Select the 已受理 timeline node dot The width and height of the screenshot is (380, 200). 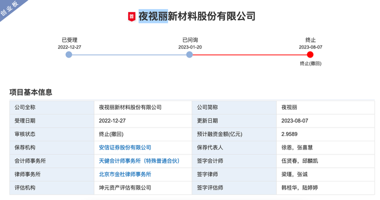69,54
